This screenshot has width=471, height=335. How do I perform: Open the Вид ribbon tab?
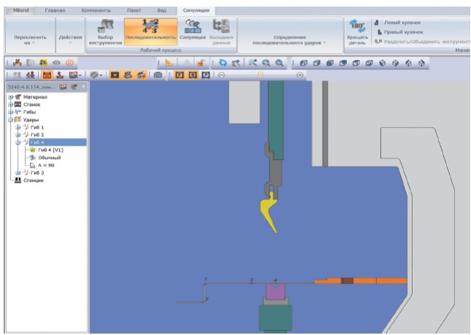pyautogui.click(x=162, y=11)
